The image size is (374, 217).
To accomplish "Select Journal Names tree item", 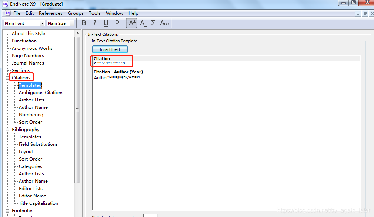I will (x=28, y=63).
